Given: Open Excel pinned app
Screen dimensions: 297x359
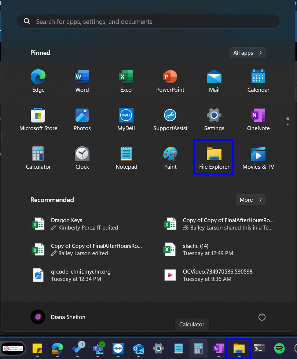Looking at the screenshot, I should tap(126, 81).
